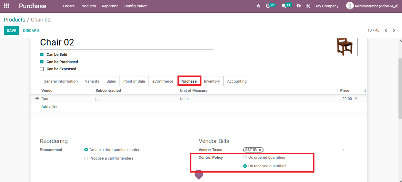This screenshot has width=402, height=182.
Task: Go to the previous record arrow
Action: [386, 30]
